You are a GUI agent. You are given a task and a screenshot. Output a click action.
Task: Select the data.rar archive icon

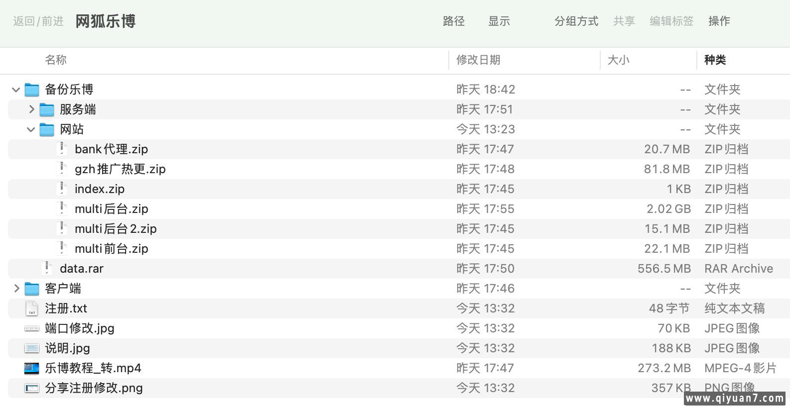tap(48, 268)
